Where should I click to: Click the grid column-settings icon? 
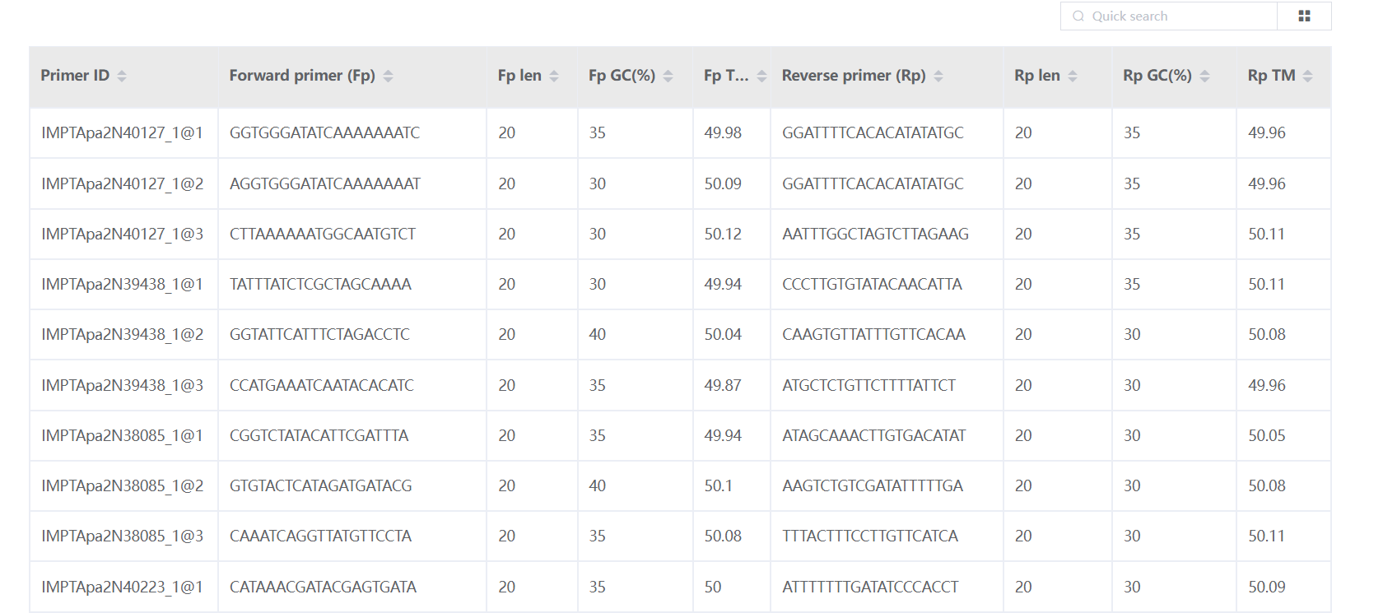coord(1304,16)
